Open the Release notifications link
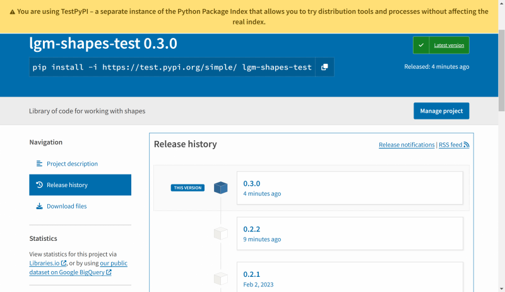The height and width of the screenshot is (292, 505). [407, 145]
